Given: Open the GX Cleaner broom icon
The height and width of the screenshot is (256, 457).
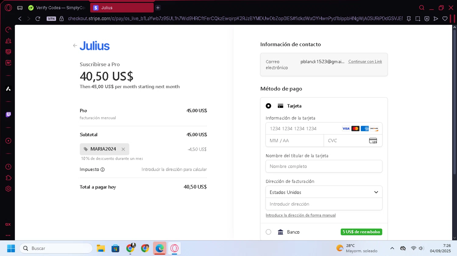Looking at the screenshot, I should tap(8, 41).
